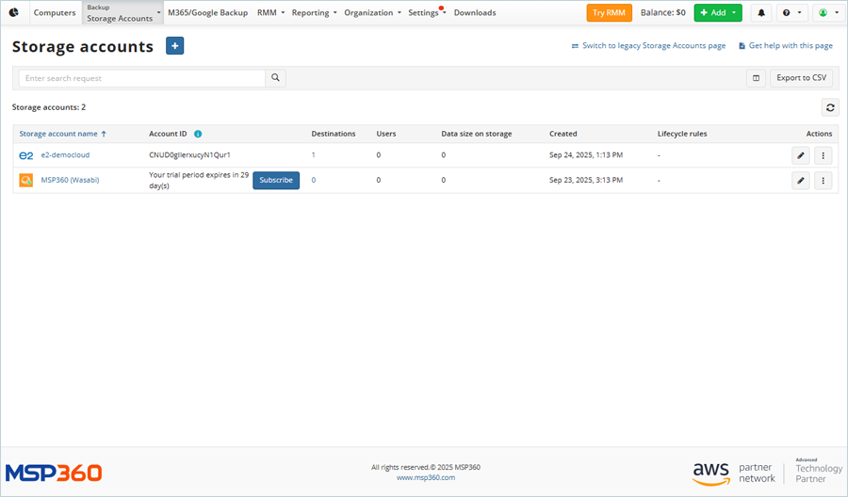
Task: Open more actions for e2-democloud
Action: click(x=824, y=155)
